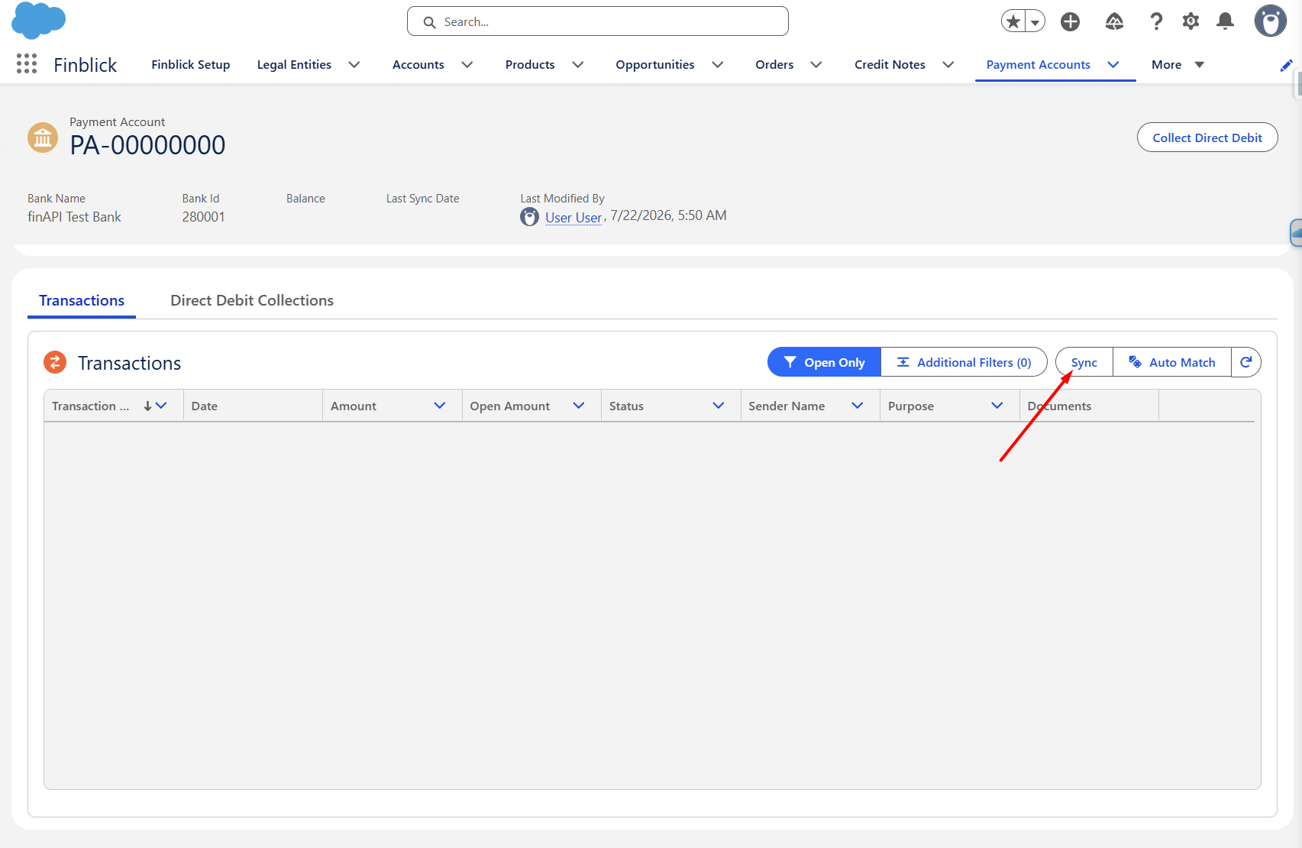Expand the Legal Entities nav dropdown
Image resolution: width=1302 pixels, height=848 pixels.
tap(354, 65)
